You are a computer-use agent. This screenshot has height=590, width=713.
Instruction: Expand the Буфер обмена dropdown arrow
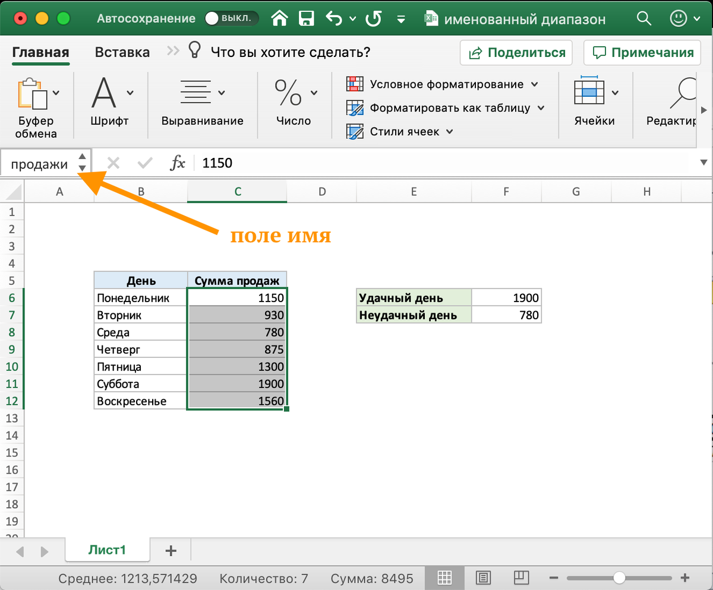pyautogui.click(x=56, y=93)
